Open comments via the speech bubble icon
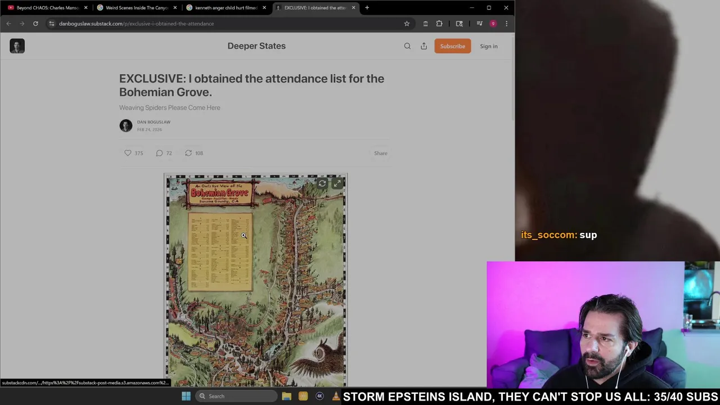720x405 pixels. pos(159,153)
